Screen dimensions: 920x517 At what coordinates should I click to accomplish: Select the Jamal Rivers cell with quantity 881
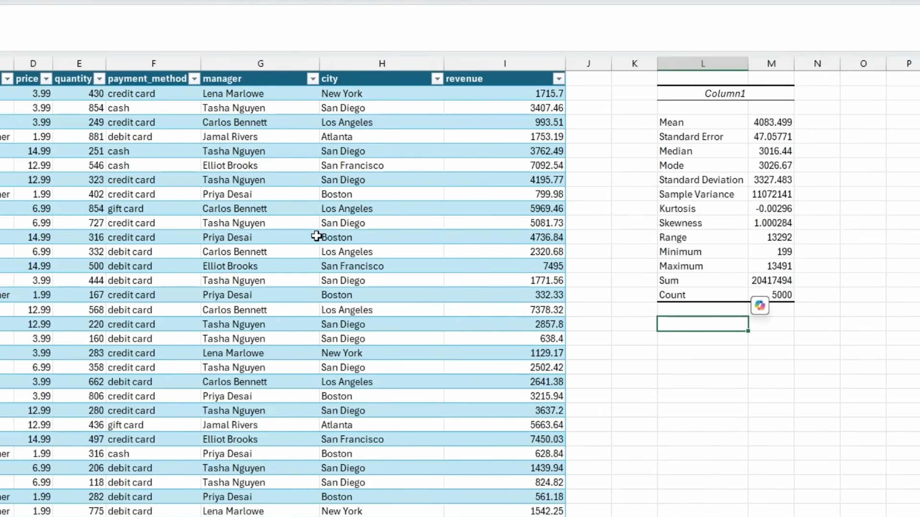260,137
